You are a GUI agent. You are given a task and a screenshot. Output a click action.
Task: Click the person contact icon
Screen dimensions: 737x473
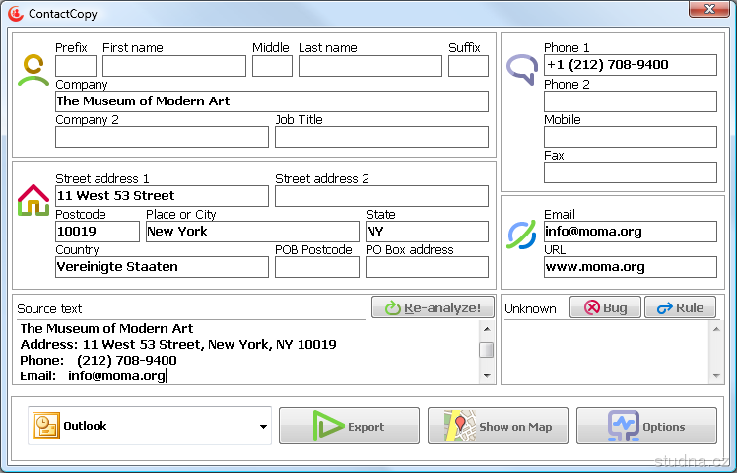[x=33, y=70]
